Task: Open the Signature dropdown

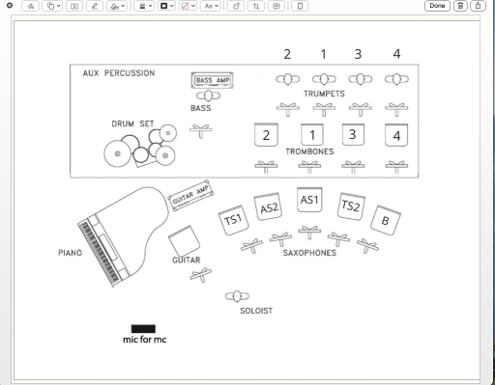Action: [x=117, y=6]
